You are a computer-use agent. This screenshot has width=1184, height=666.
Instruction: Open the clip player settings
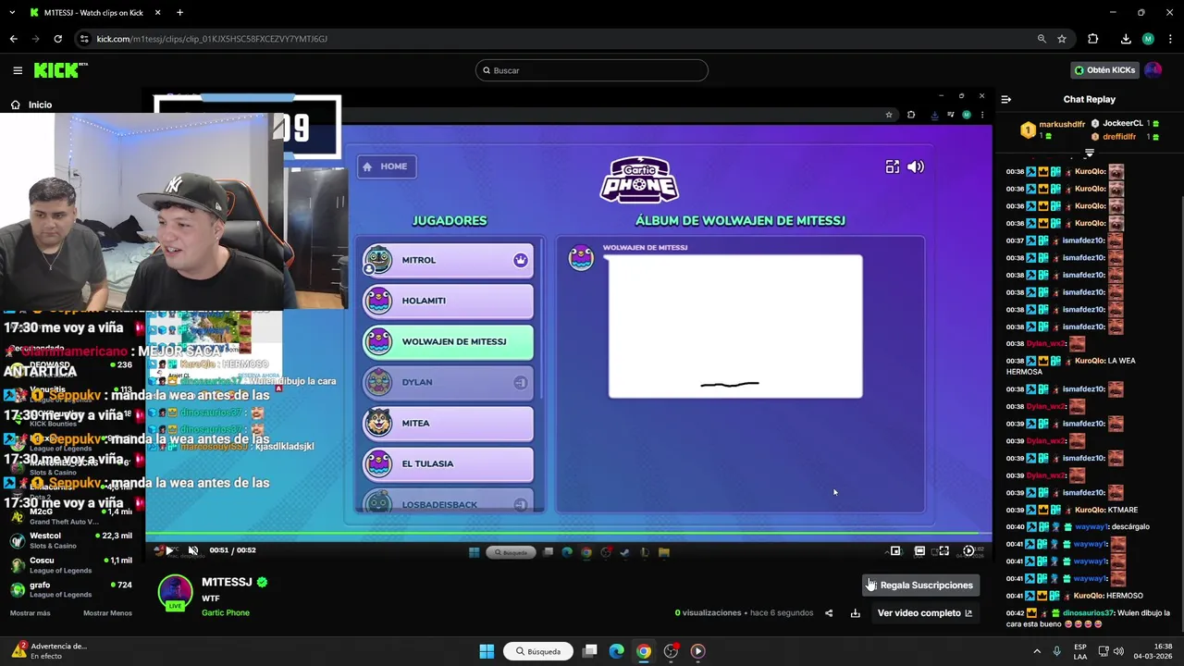(x=968, y=550)
